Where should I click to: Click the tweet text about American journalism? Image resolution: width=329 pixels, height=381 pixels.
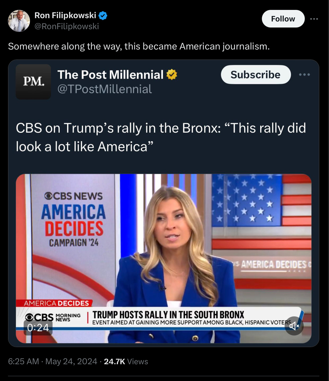(139, 46)
